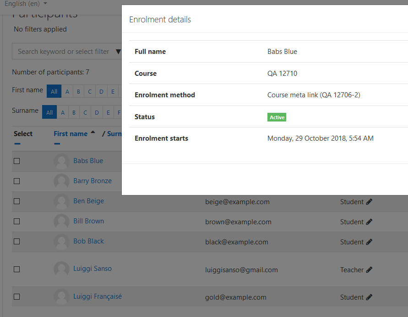Open Luiggi Sanso's profile link
408x317 pixels.
pyautogui.click(x=92, y=269)
